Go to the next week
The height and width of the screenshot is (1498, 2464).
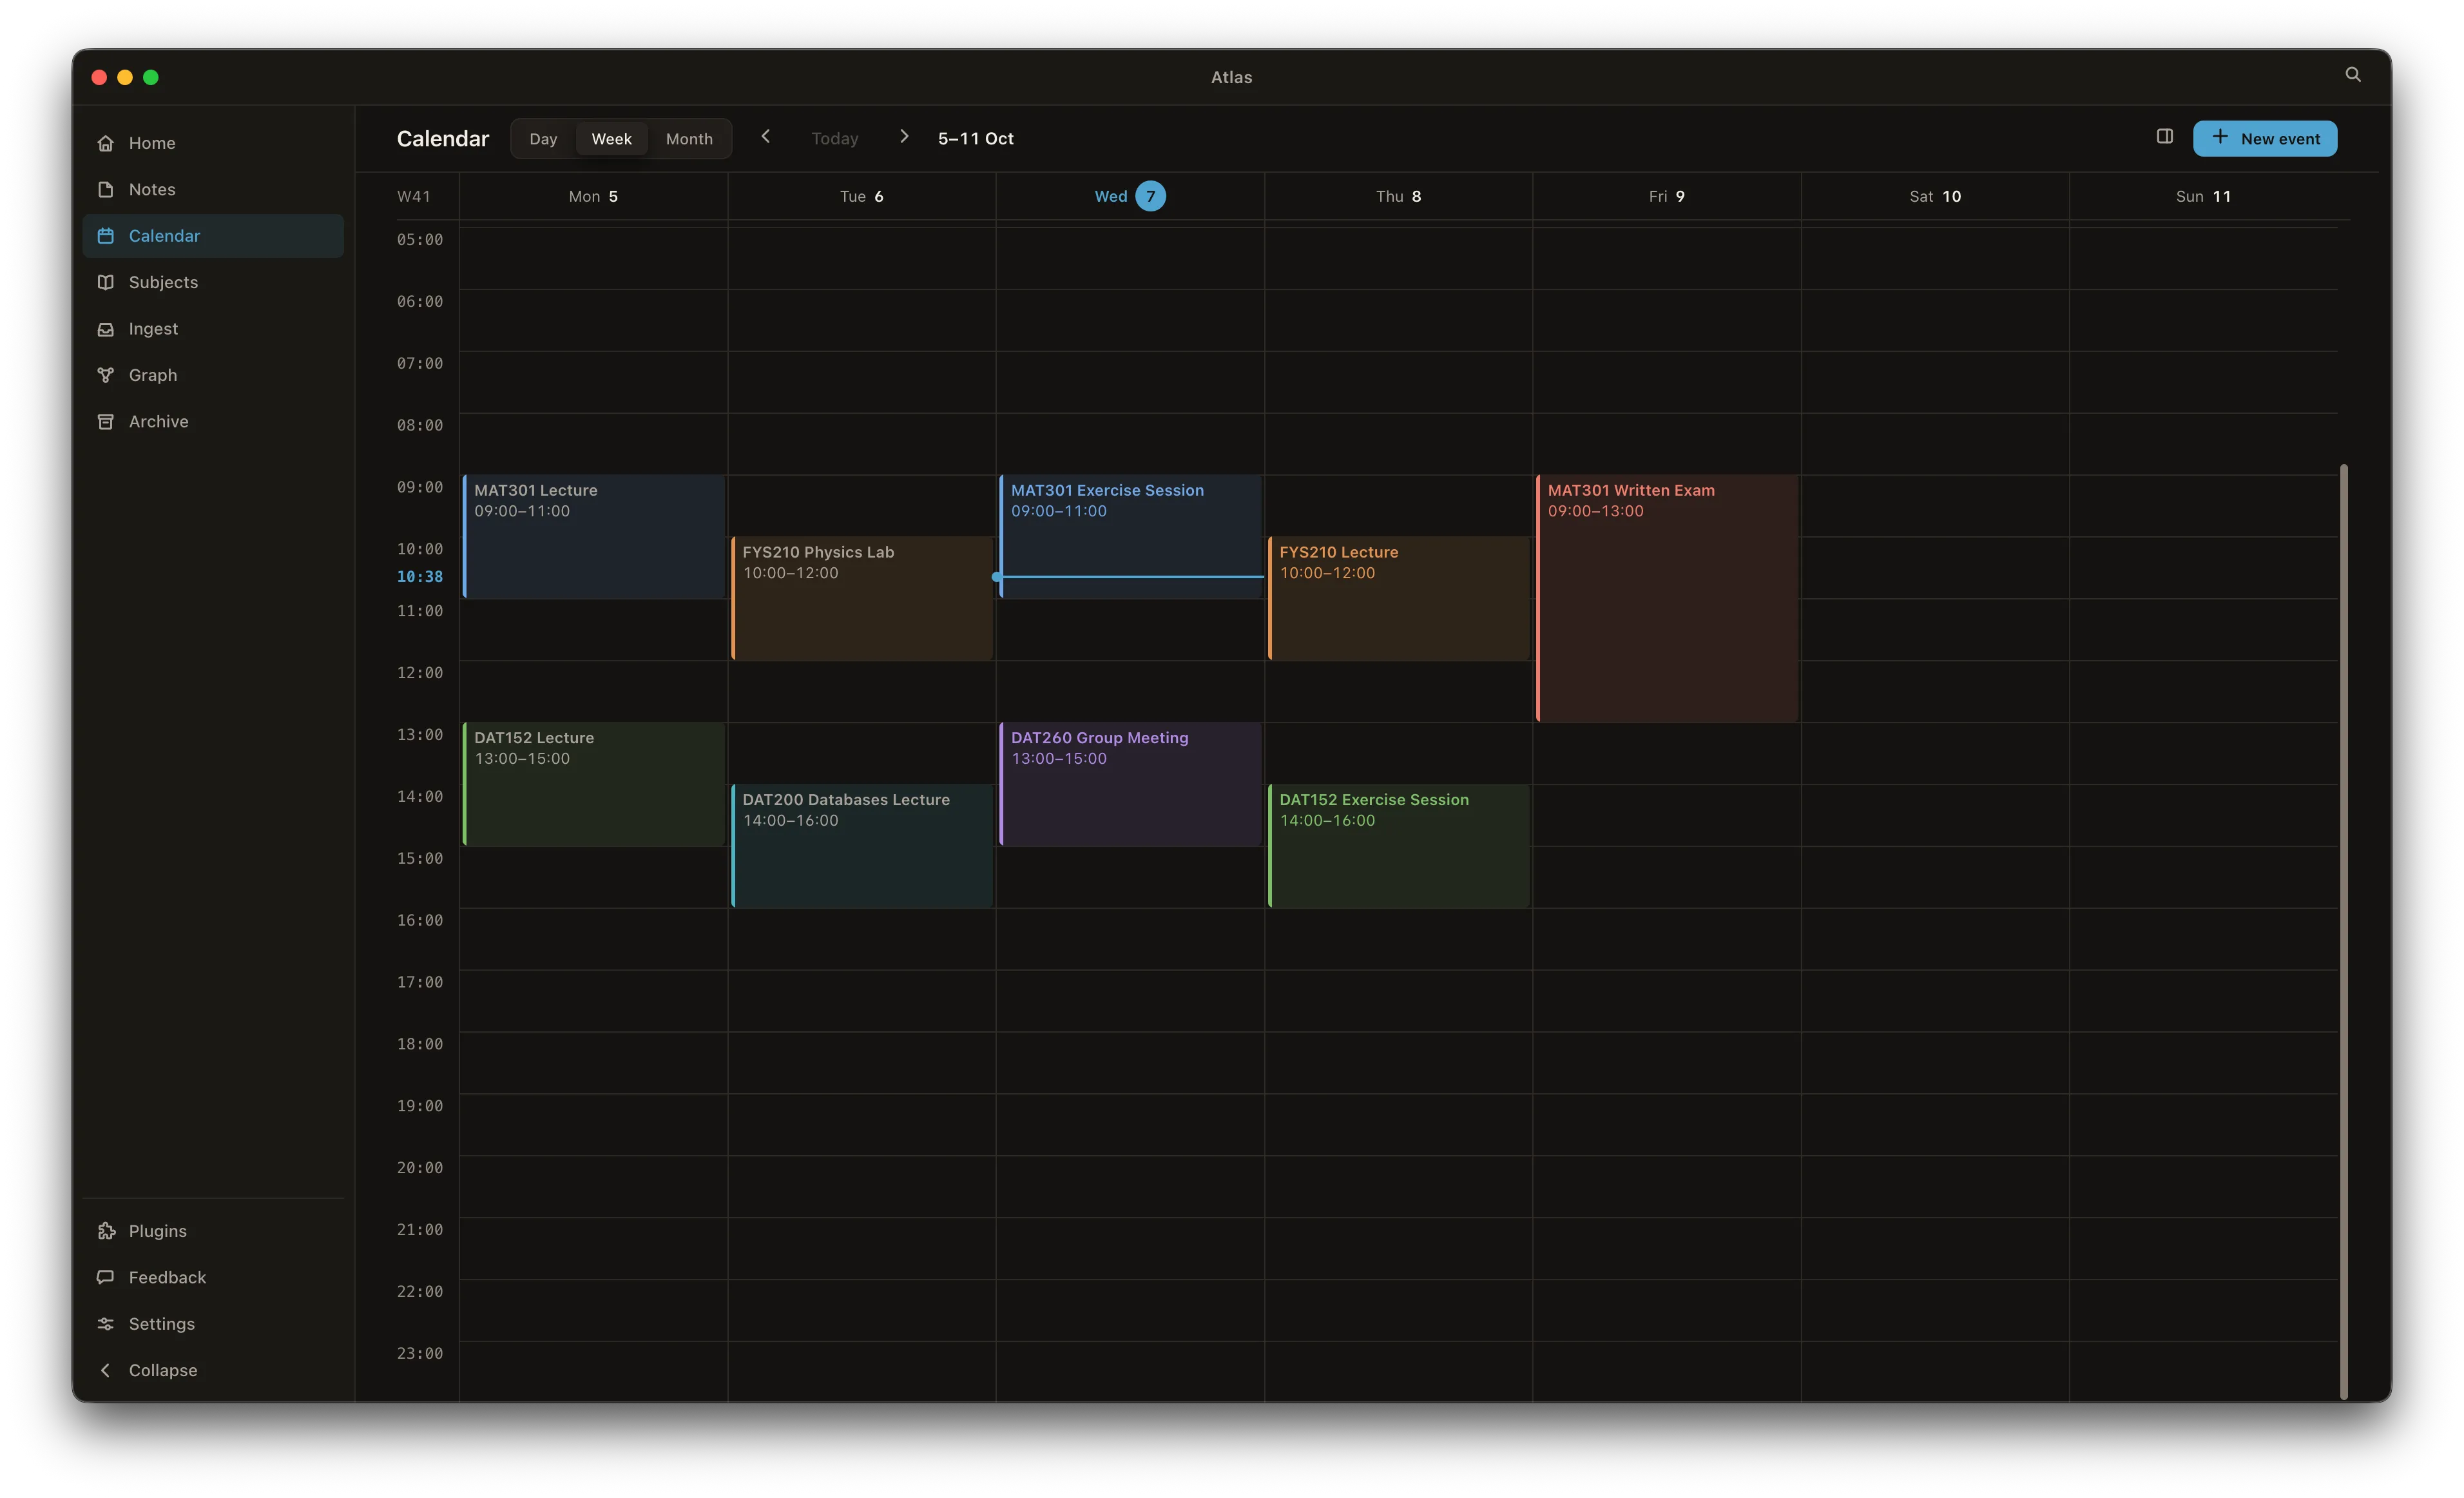904,137
